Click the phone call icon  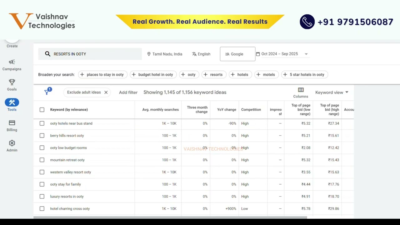pyautogui.click(x=307, y=22)
